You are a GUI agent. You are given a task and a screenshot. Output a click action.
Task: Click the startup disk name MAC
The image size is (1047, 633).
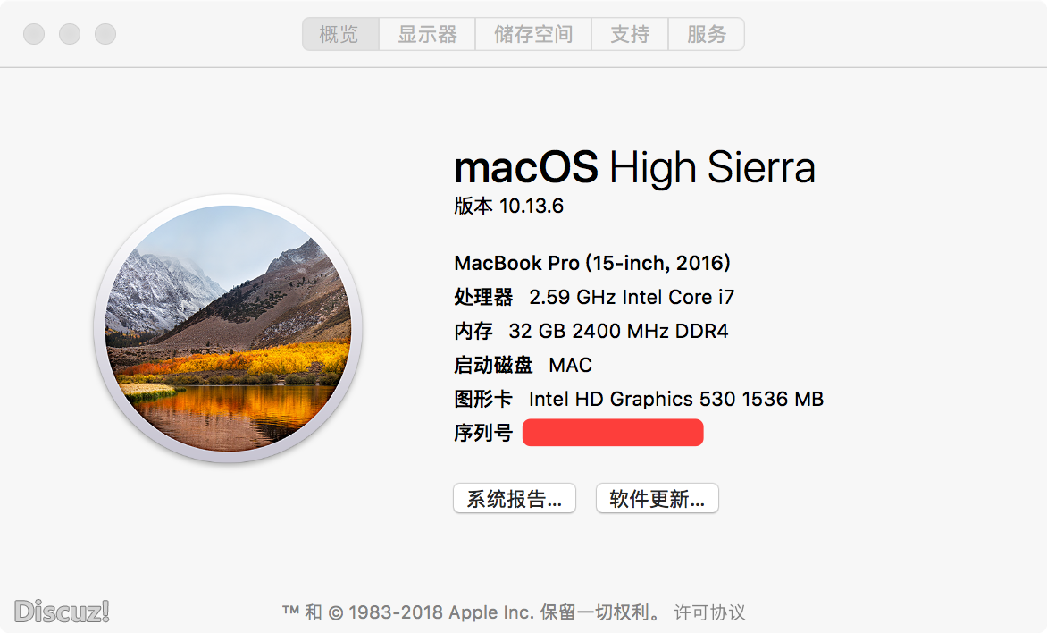571,365
